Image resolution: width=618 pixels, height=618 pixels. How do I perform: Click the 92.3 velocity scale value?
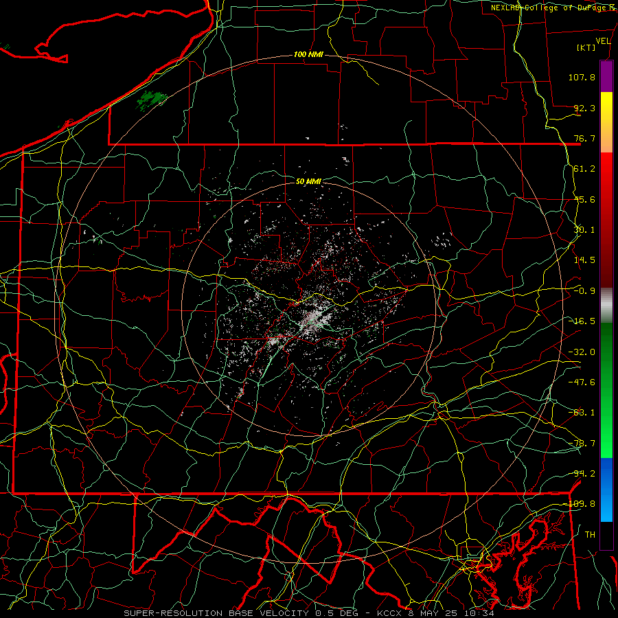pos(584,108)
